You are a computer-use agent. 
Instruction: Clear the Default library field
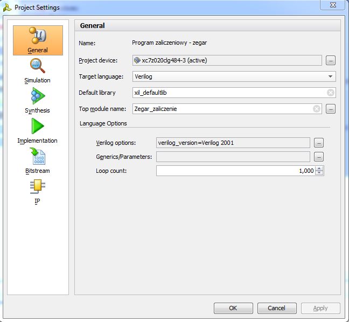[x=331, y=93]
